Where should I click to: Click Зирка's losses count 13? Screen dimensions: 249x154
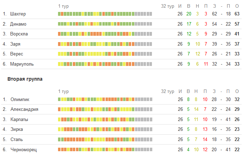(x=205, y=129)
